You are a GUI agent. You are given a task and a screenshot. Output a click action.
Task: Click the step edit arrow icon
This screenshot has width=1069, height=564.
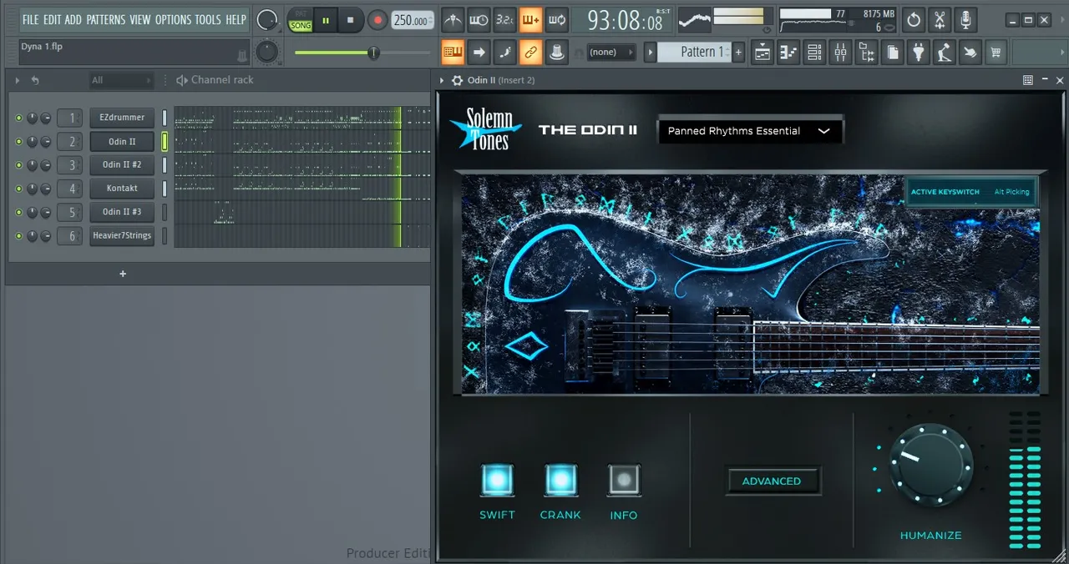[x=479, y=52]
